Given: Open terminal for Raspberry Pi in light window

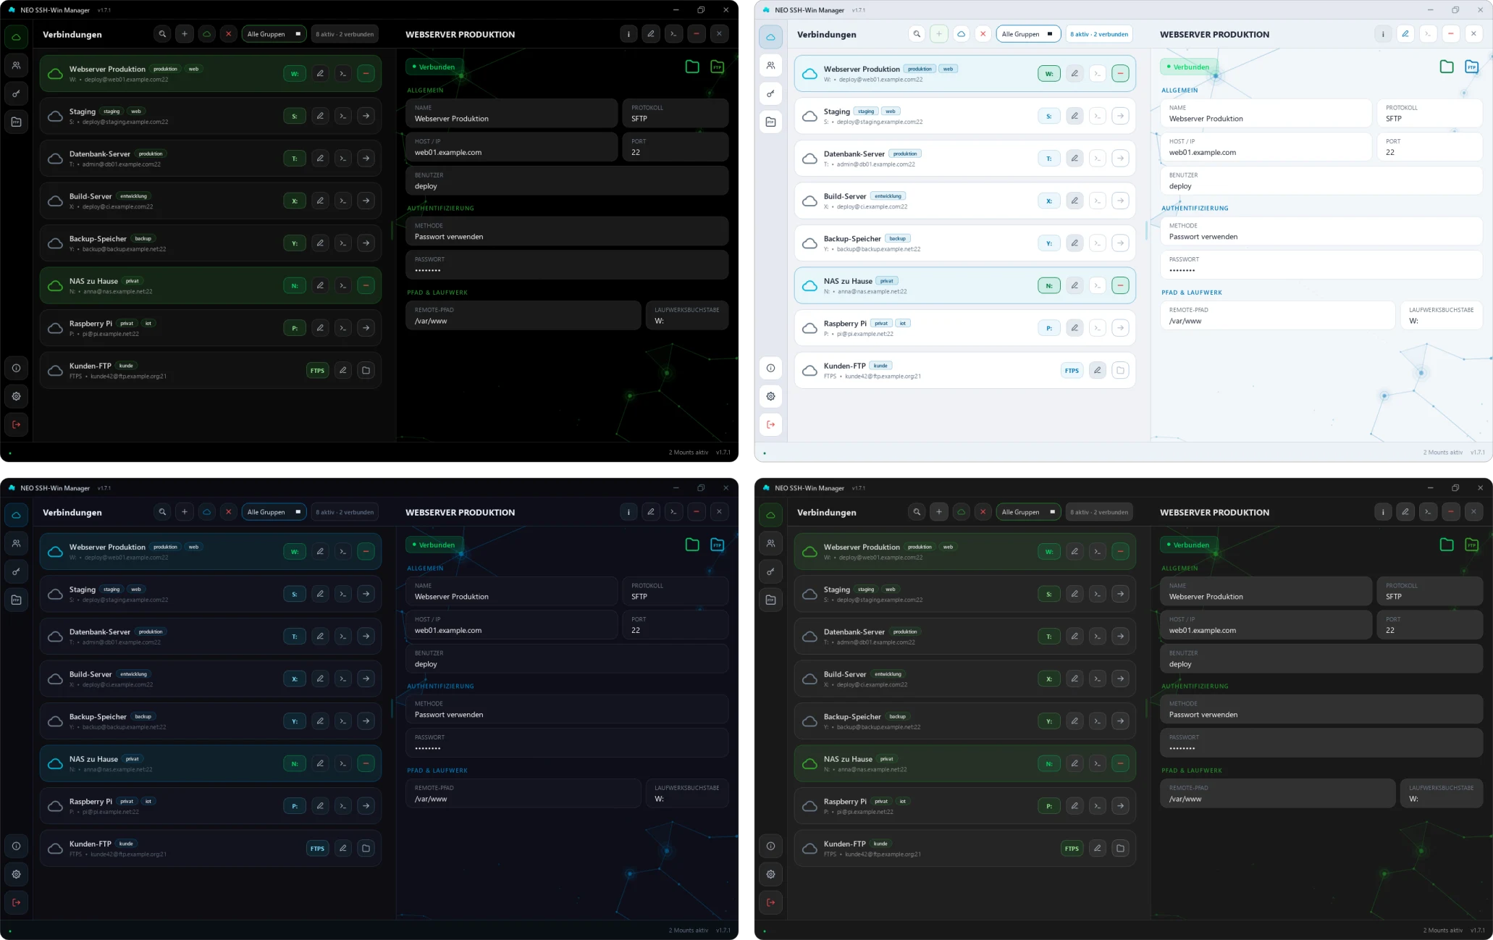Looking at the screenshot, I should click(x=1098, y=327).
